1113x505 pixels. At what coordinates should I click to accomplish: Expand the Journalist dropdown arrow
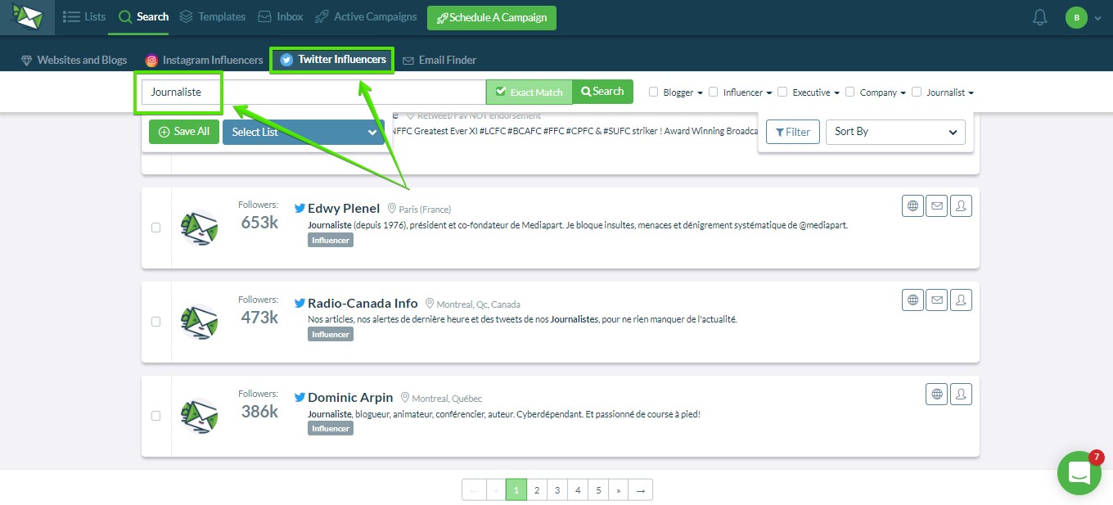click(x=971, y=93)
